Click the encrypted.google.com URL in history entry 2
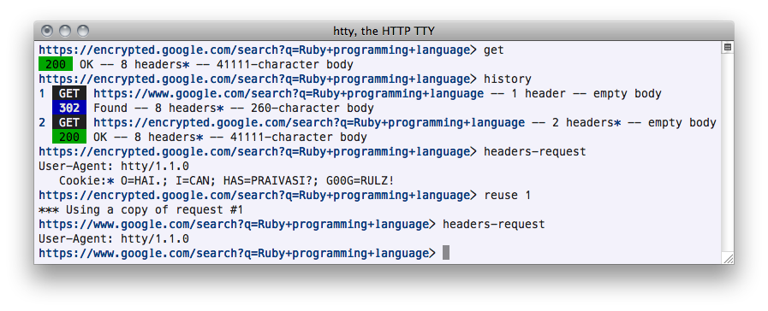Screen dimensions: 768x311 click(x=309, y=123)
